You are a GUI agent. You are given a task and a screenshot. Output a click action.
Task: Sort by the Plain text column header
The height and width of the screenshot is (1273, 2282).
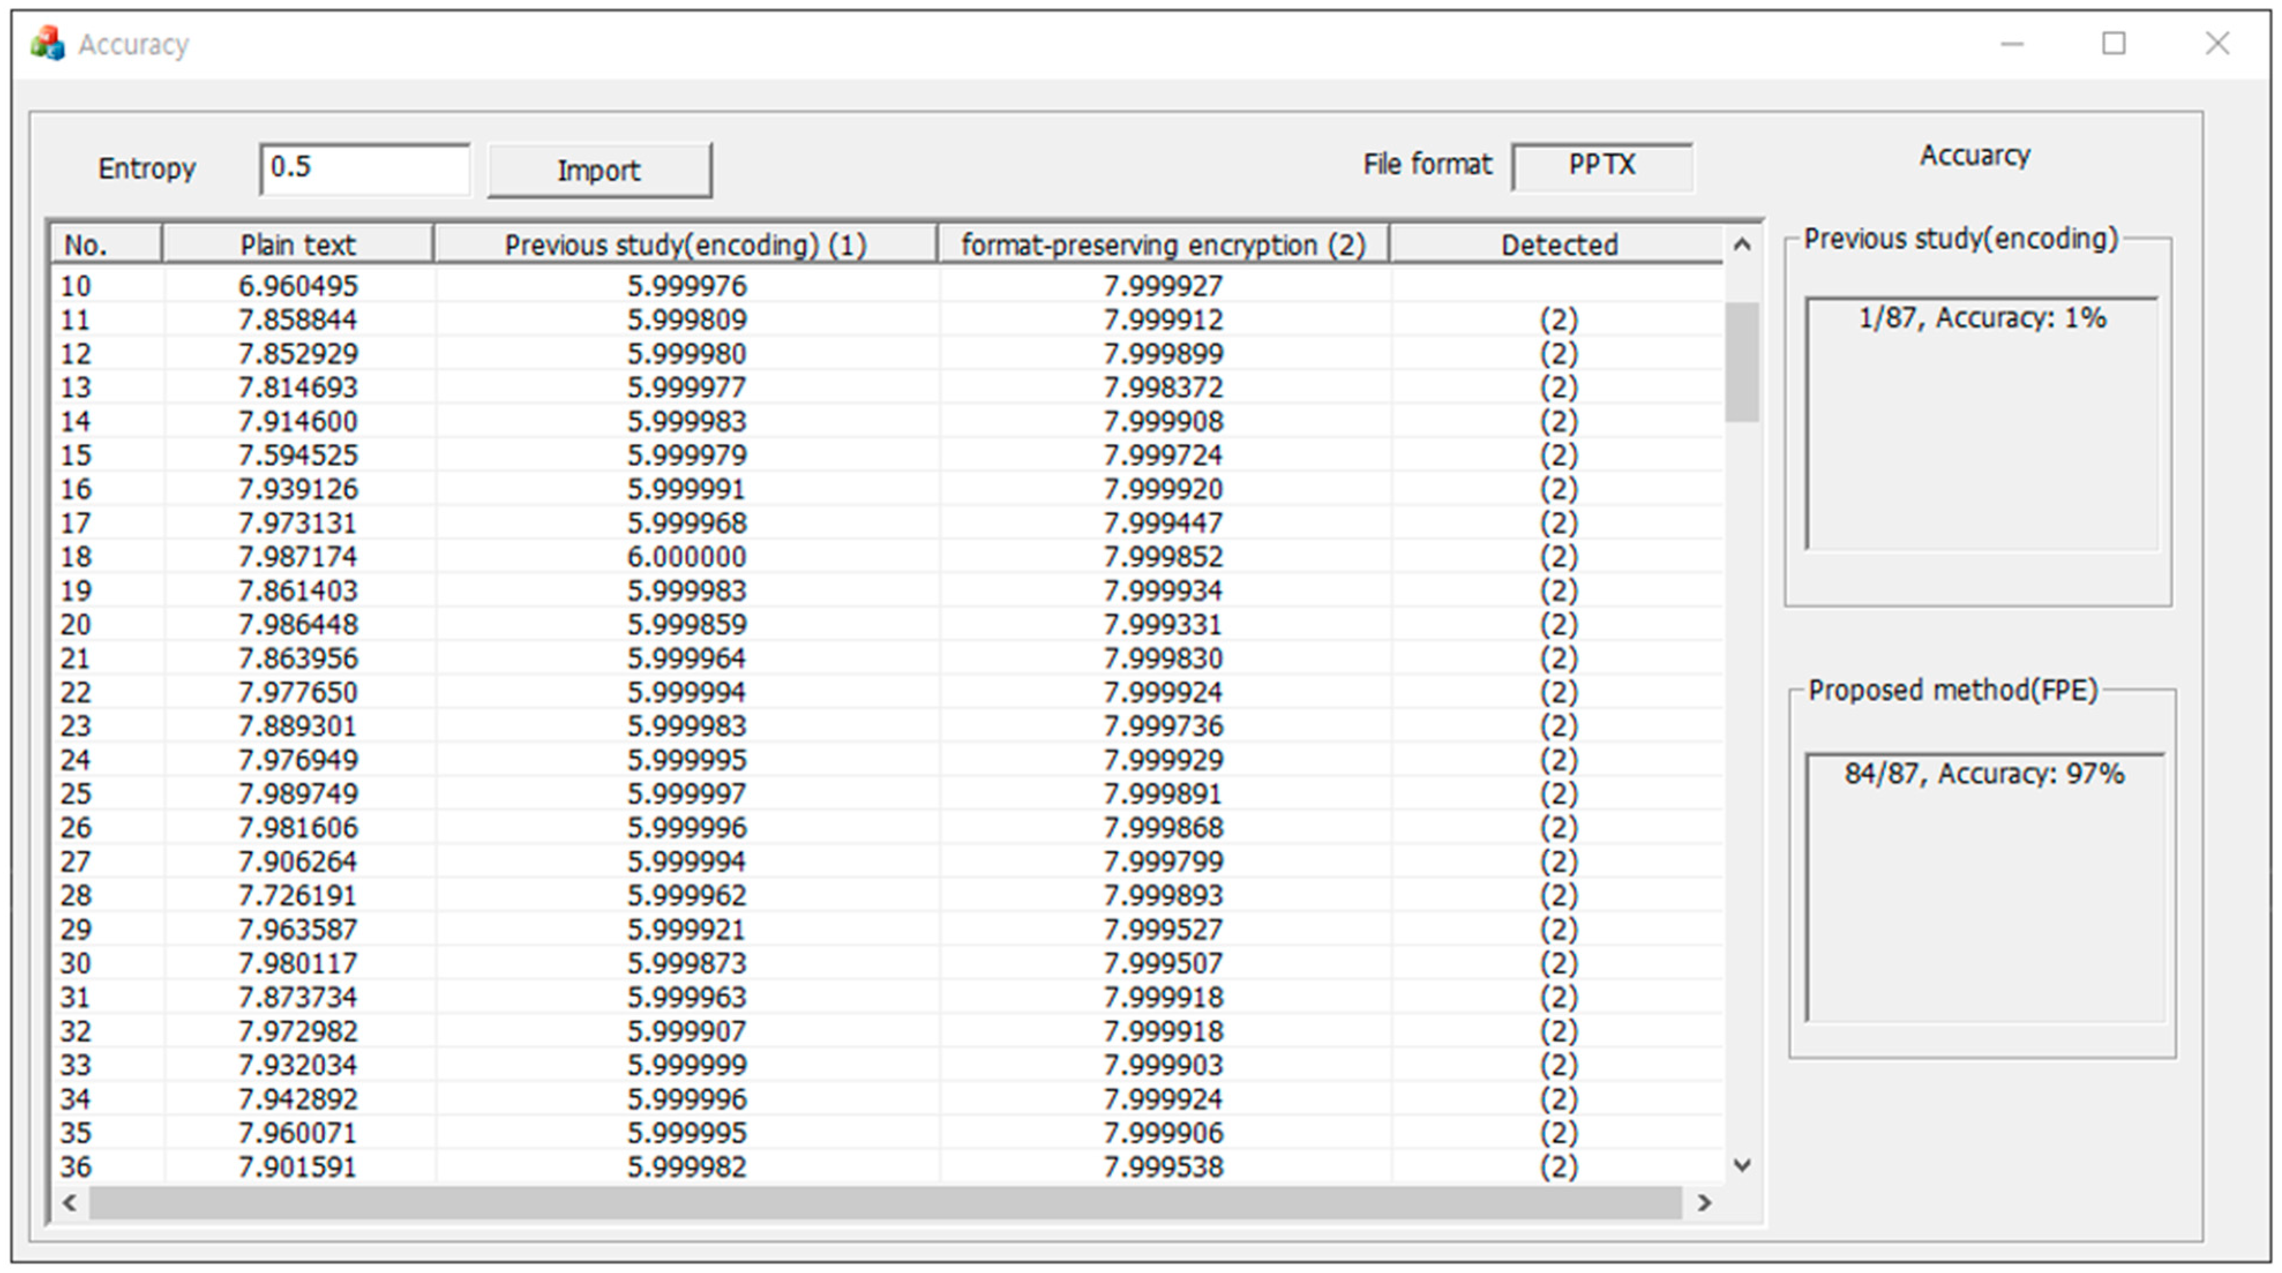point(298,245)
